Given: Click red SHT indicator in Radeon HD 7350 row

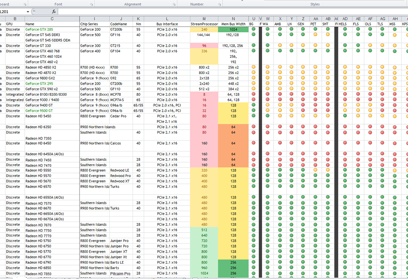Looking at the screenshot, I should (x=328, y=132).
